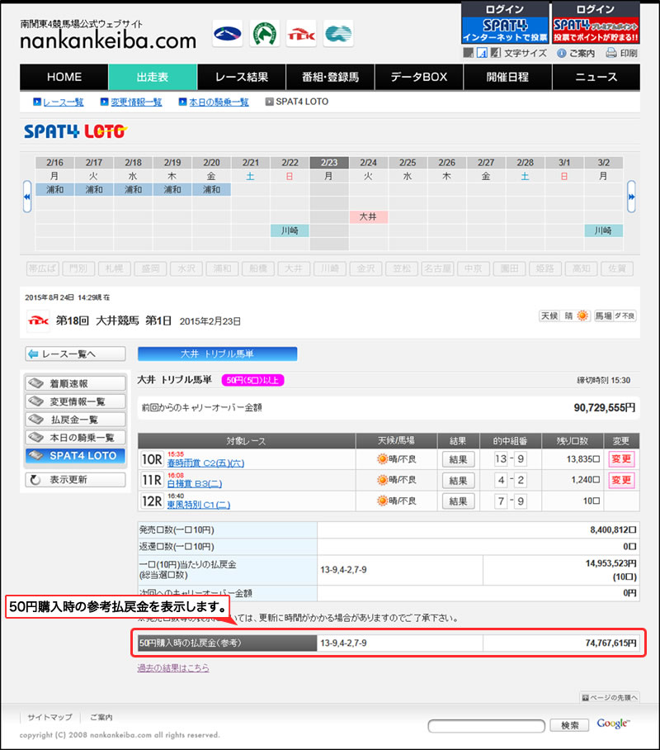
Task: Jump to top via ページの先頭へ
Action: tap(610, 697)
